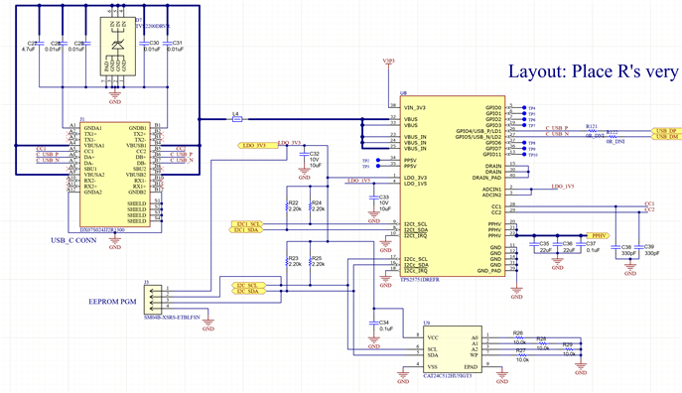
Task: Select the I2Ct_IRQ pin label
Action: pos(415,235)
